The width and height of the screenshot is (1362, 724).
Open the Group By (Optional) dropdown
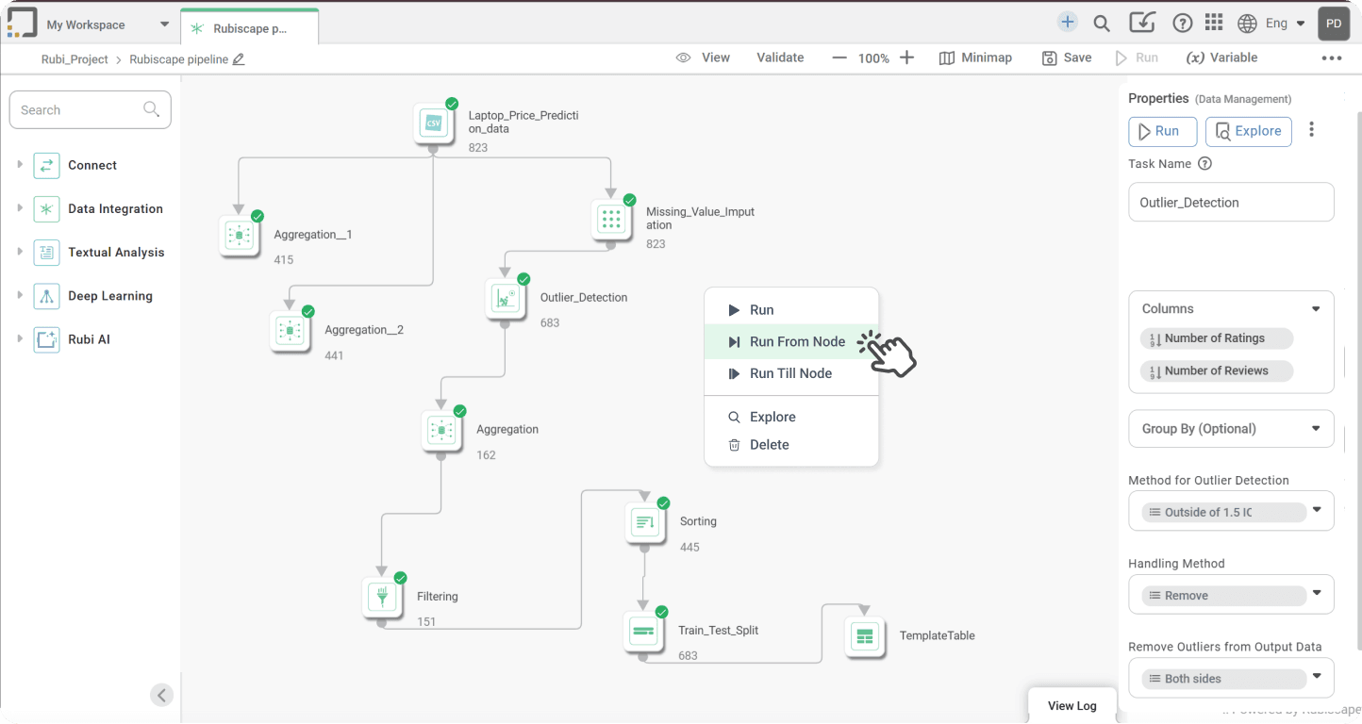click(1231, 429)
